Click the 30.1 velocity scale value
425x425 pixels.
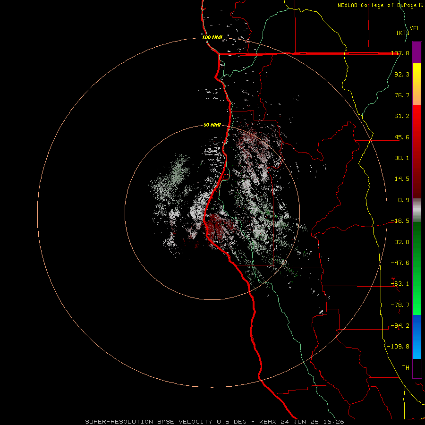point(402,158)
